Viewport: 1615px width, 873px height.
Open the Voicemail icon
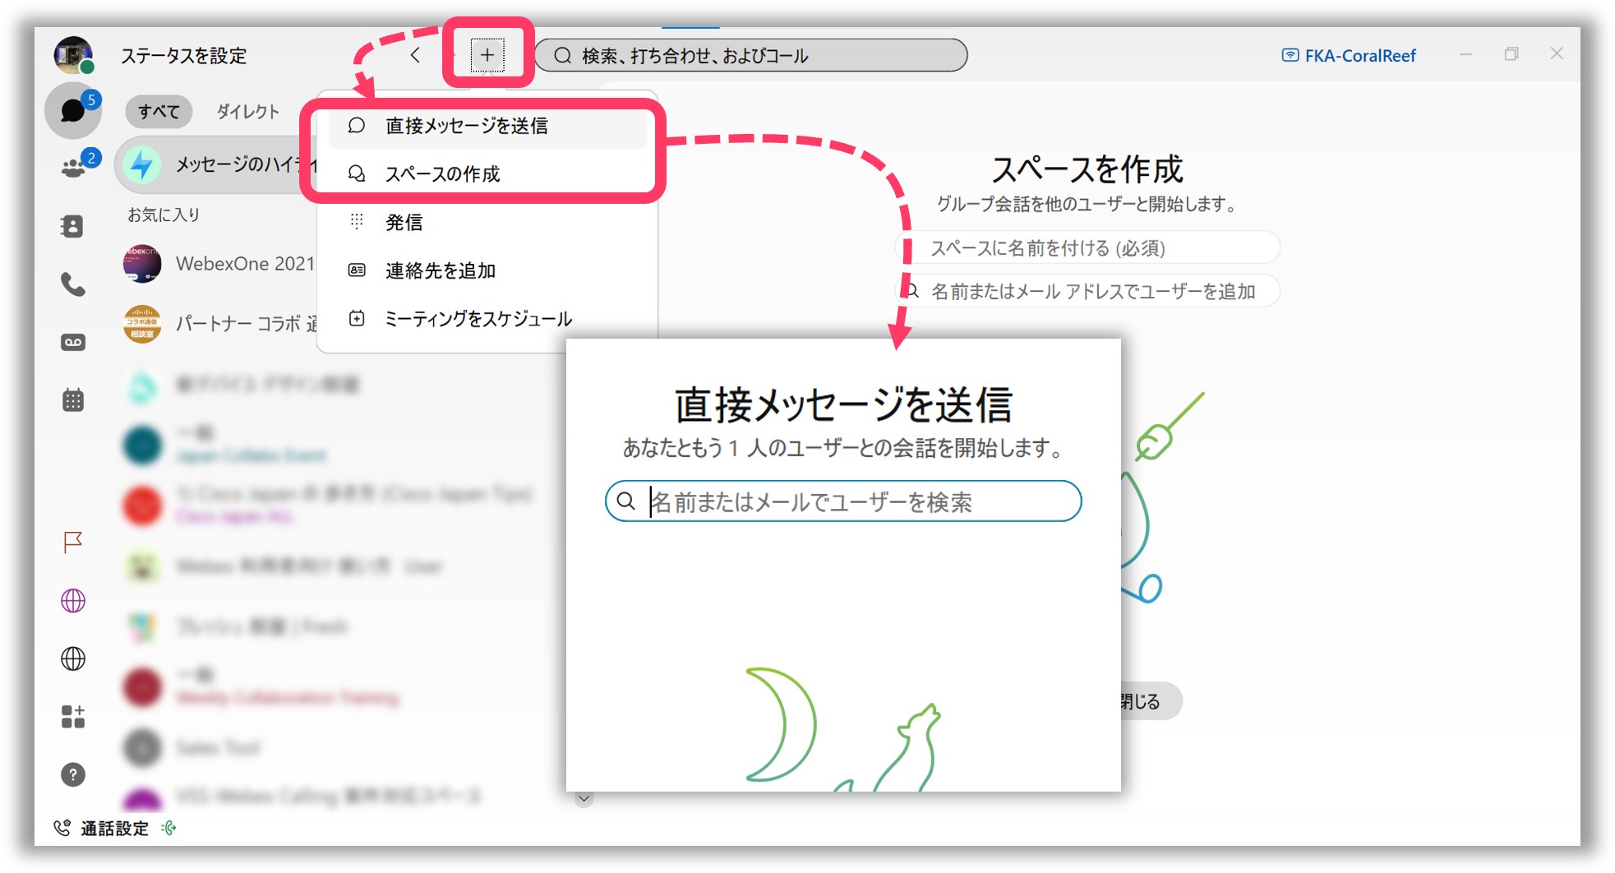click(x=72, y=341)
